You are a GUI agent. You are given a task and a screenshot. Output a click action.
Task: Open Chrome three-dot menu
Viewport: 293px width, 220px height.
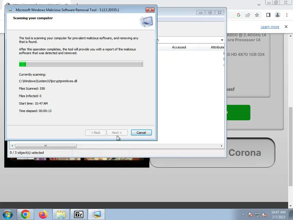(287, 15)
